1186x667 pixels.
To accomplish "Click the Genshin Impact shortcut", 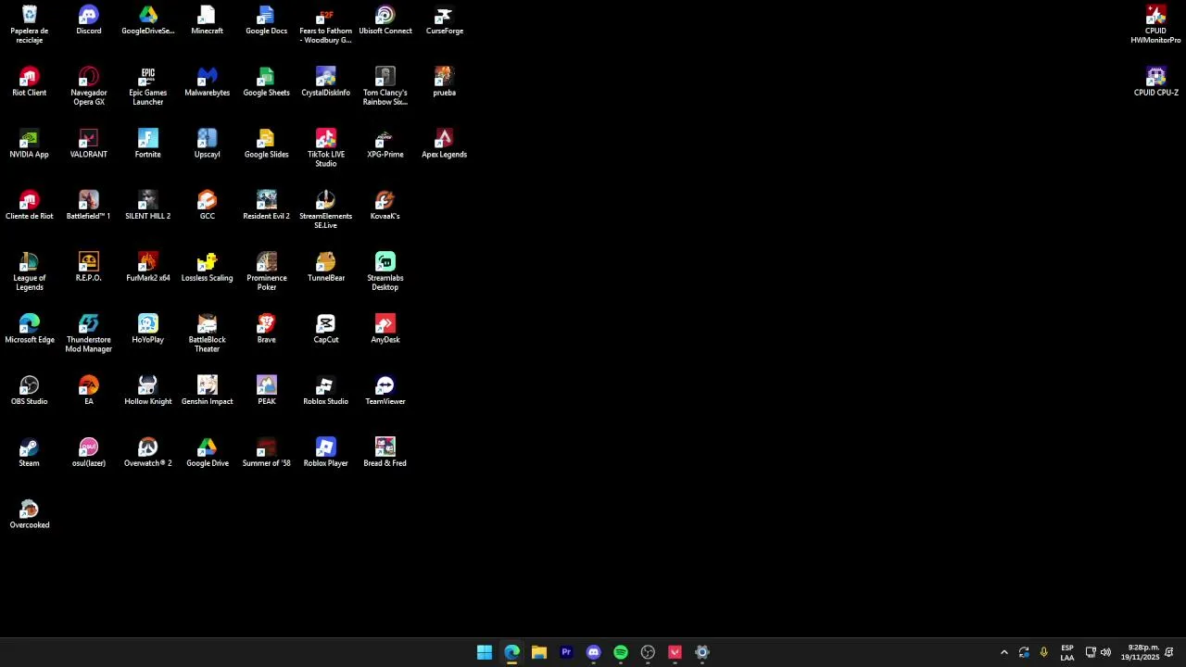I will [x=207, y=391].
